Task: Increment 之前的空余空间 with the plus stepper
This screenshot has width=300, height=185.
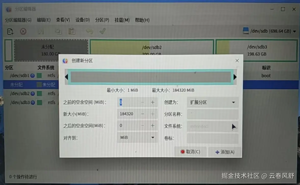Action: 152,102
